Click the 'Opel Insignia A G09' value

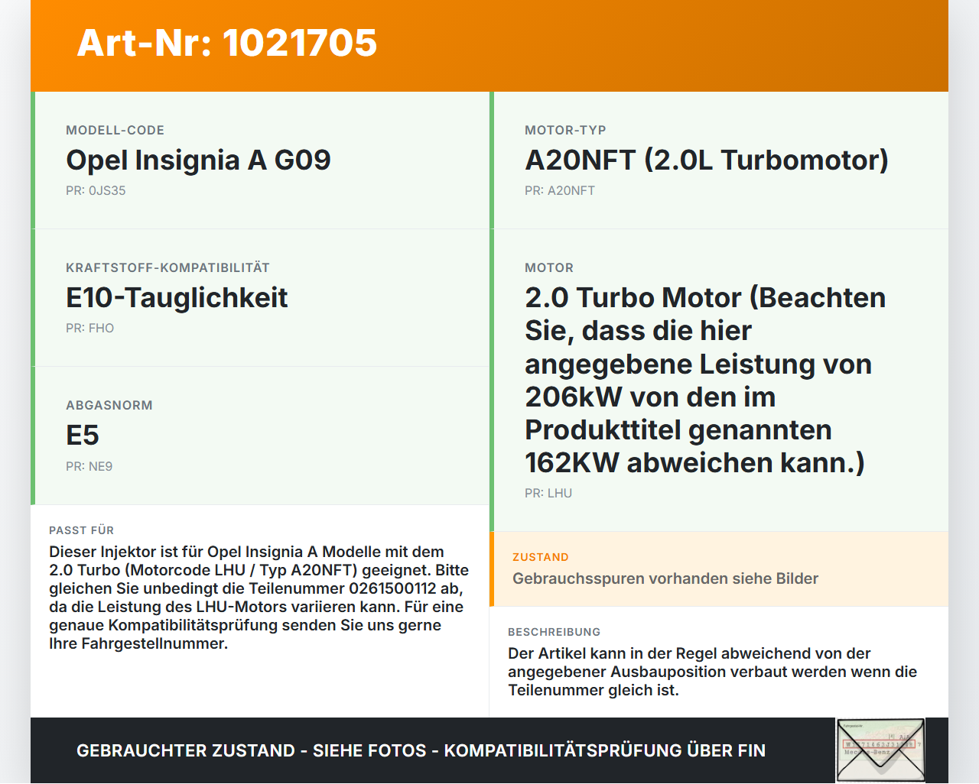point(198,160)
